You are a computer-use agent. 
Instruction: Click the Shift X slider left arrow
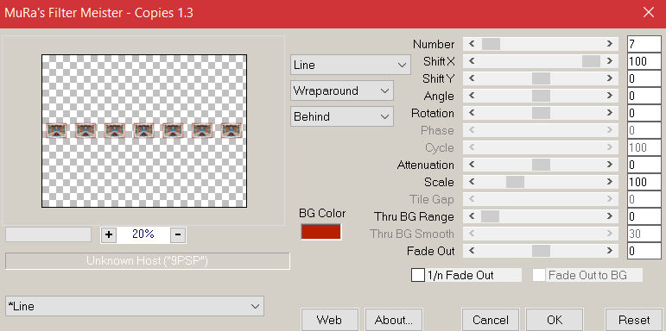tap(472, 61)
